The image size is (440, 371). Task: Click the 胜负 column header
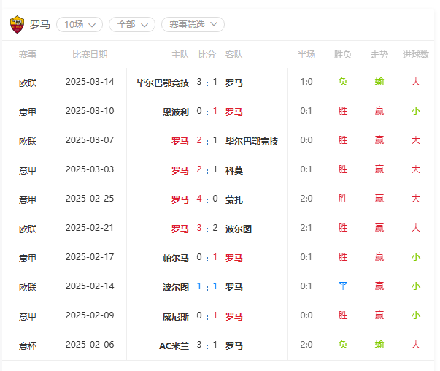tap(343, 55)
